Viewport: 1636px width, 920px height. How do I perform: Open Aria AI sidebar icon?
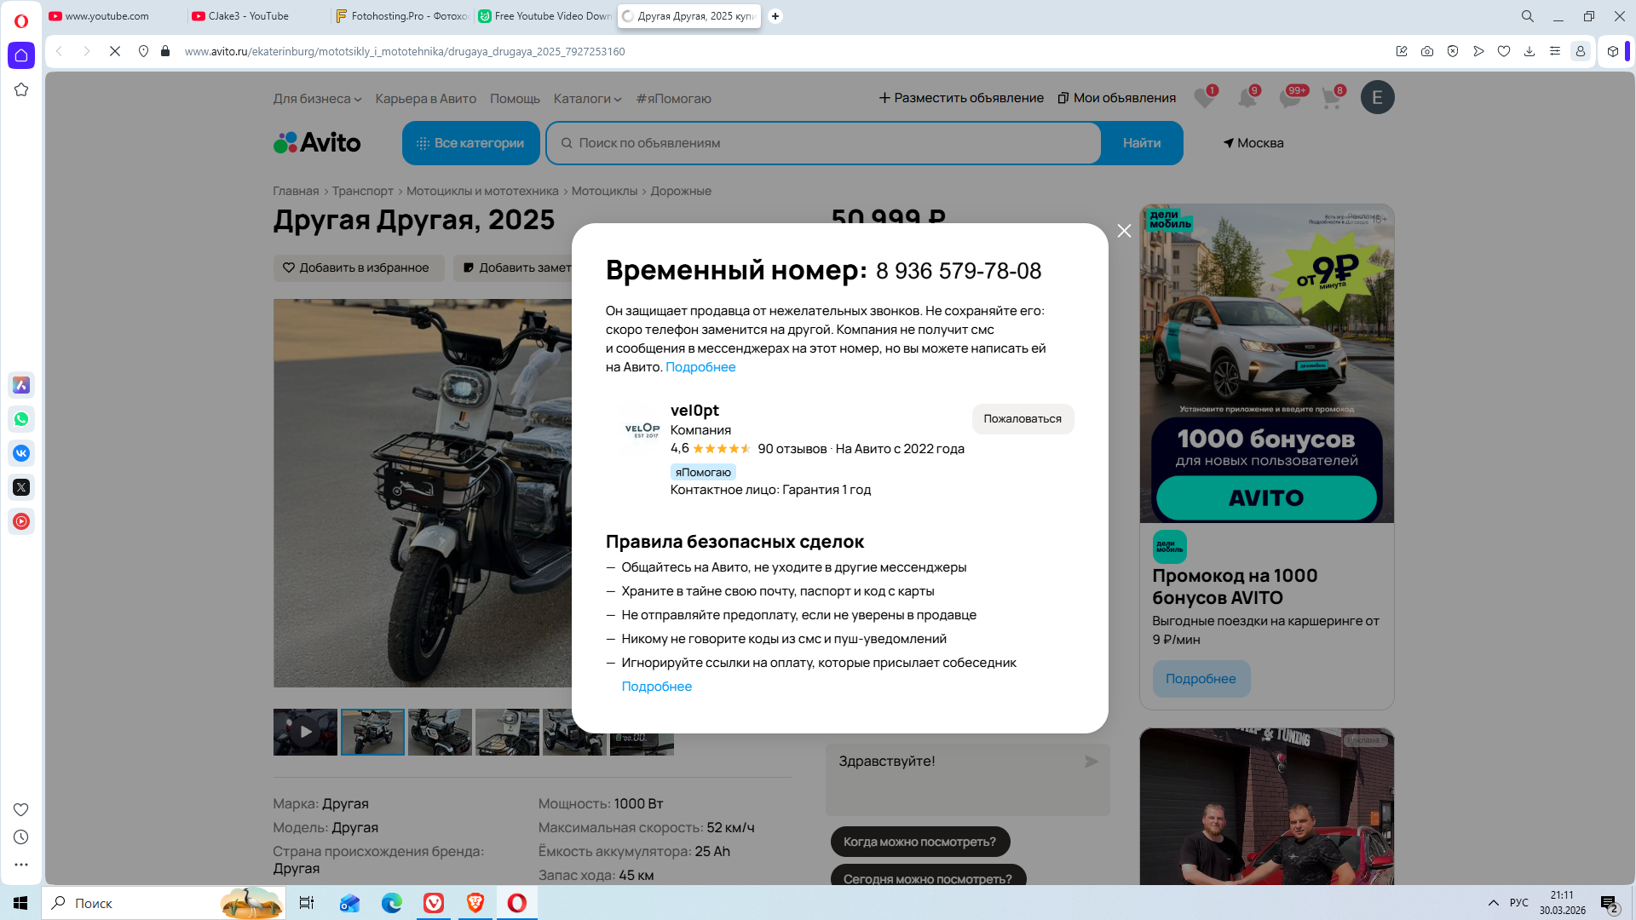(21, 385)
